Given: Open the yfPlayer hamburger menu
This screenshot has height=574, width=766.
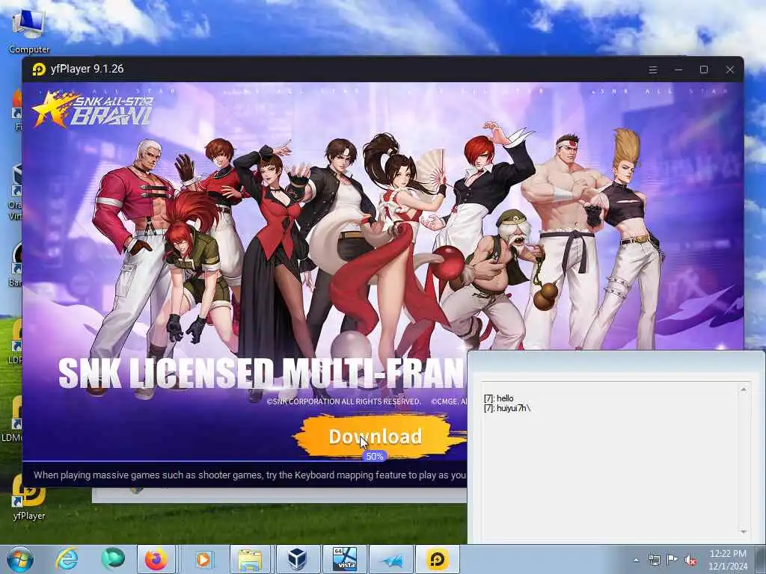Looking at the screenshot, I should [652, 70].
